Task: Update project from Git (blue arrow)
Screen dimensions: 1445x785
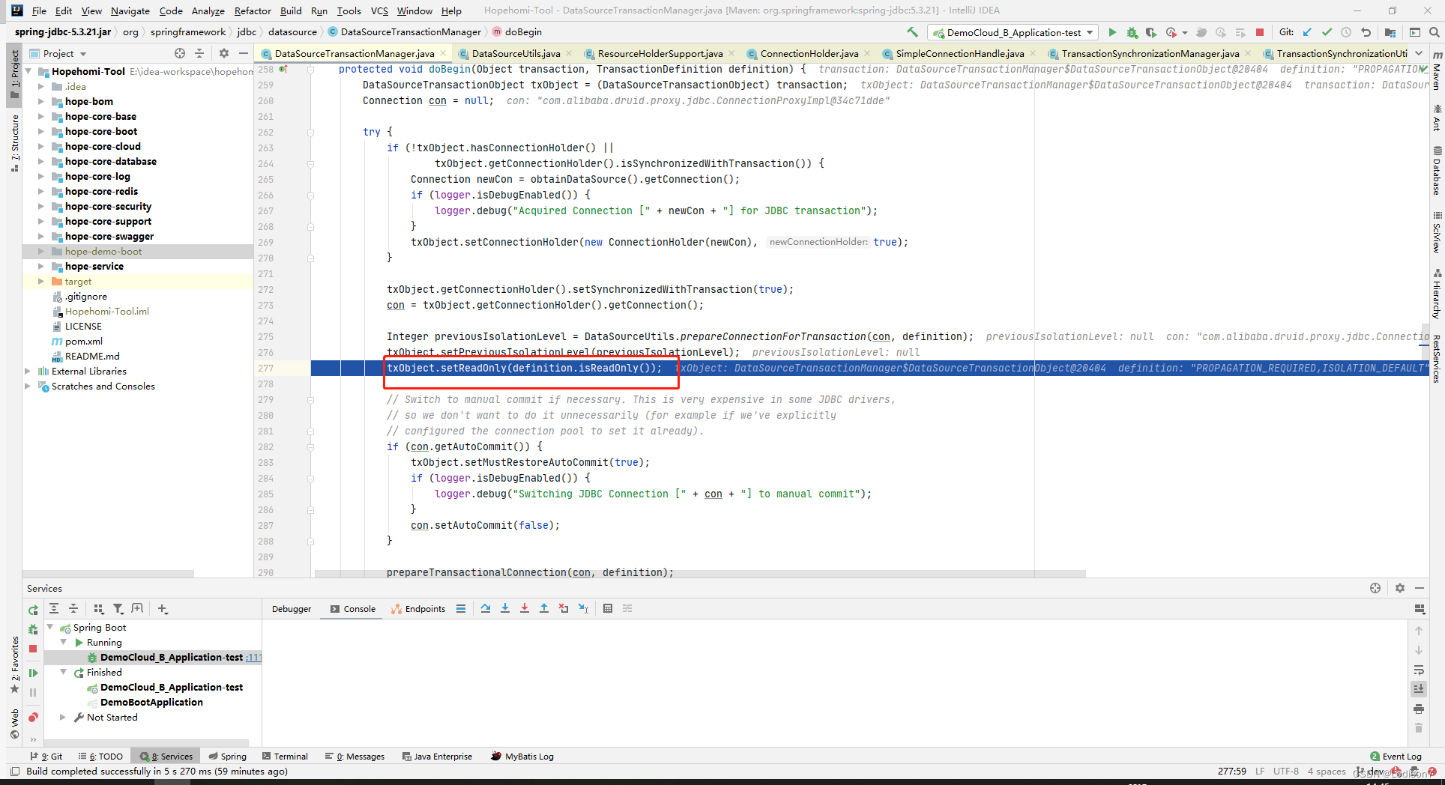Action: pyautogui.click(x=1308, y=32)
